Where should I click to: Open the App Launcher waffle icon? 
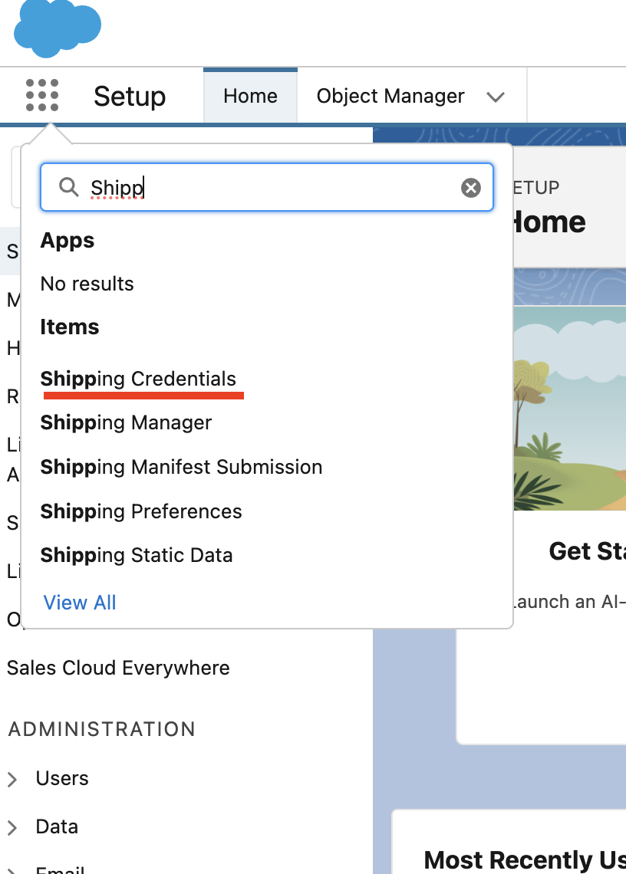(x=42, y=95)
